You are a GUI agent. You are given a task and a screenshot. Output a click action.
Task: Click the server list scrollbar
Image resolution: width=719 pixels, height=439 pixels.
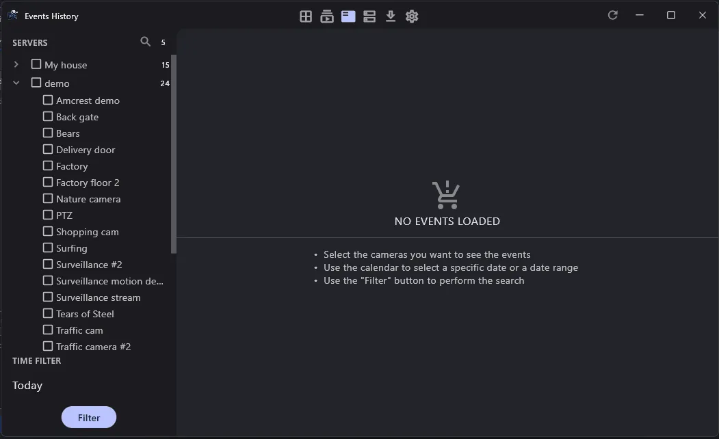pos(174,154)
